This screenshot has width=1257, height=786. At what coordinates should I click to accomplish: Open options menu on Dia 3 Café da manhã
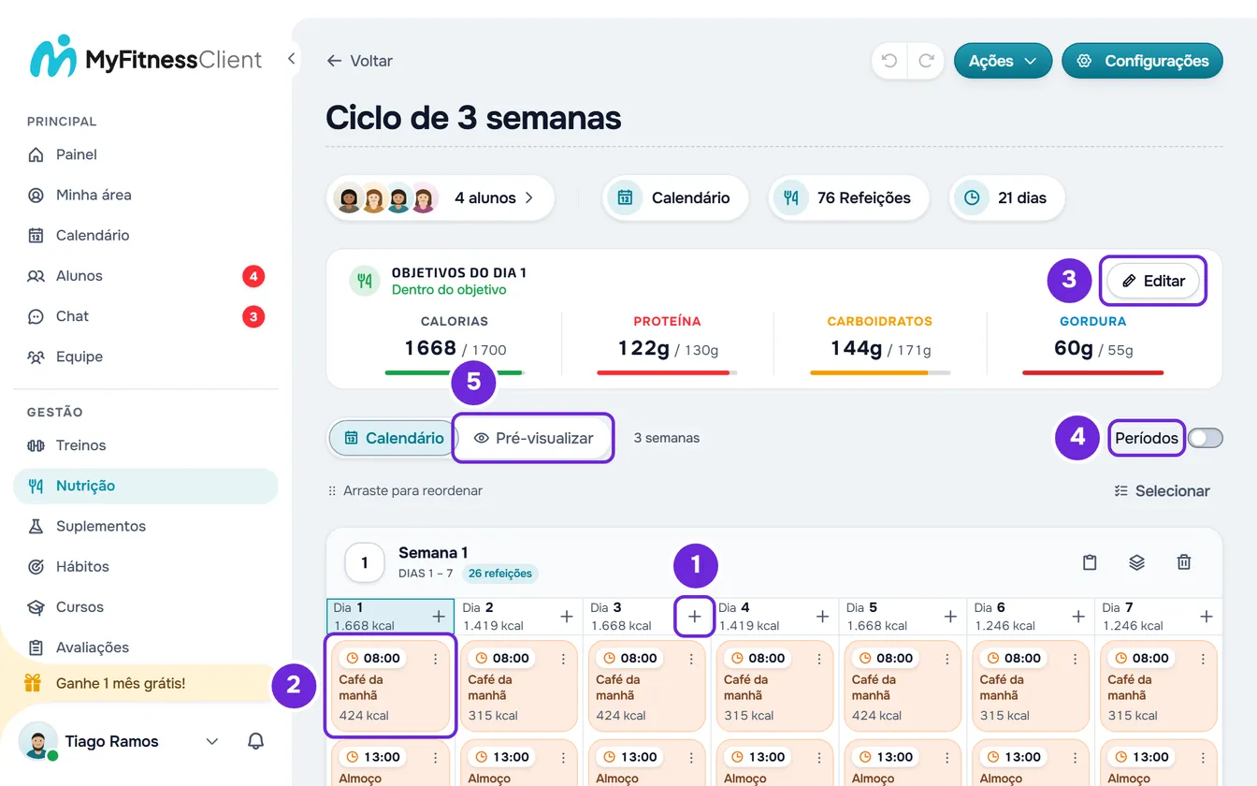click(x=691, y=659)
